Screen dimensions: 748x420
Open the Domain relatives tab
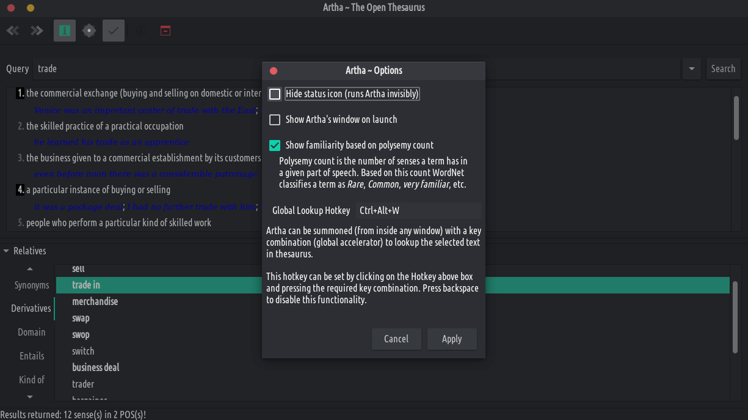point(32,332)
